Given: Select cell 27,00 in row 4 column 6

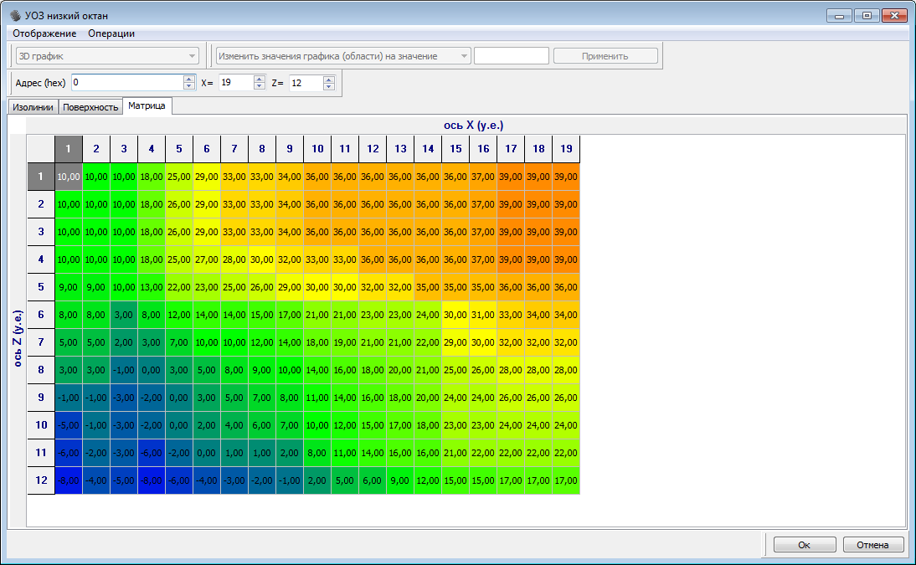Looking at the screenshot, I should click(206, 259).
